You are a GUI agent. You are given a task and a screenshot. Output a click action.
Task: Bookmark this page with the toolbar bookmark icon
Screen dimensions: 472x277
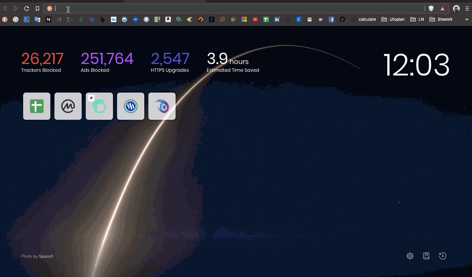pyautogui.click(x=37, y=9)
